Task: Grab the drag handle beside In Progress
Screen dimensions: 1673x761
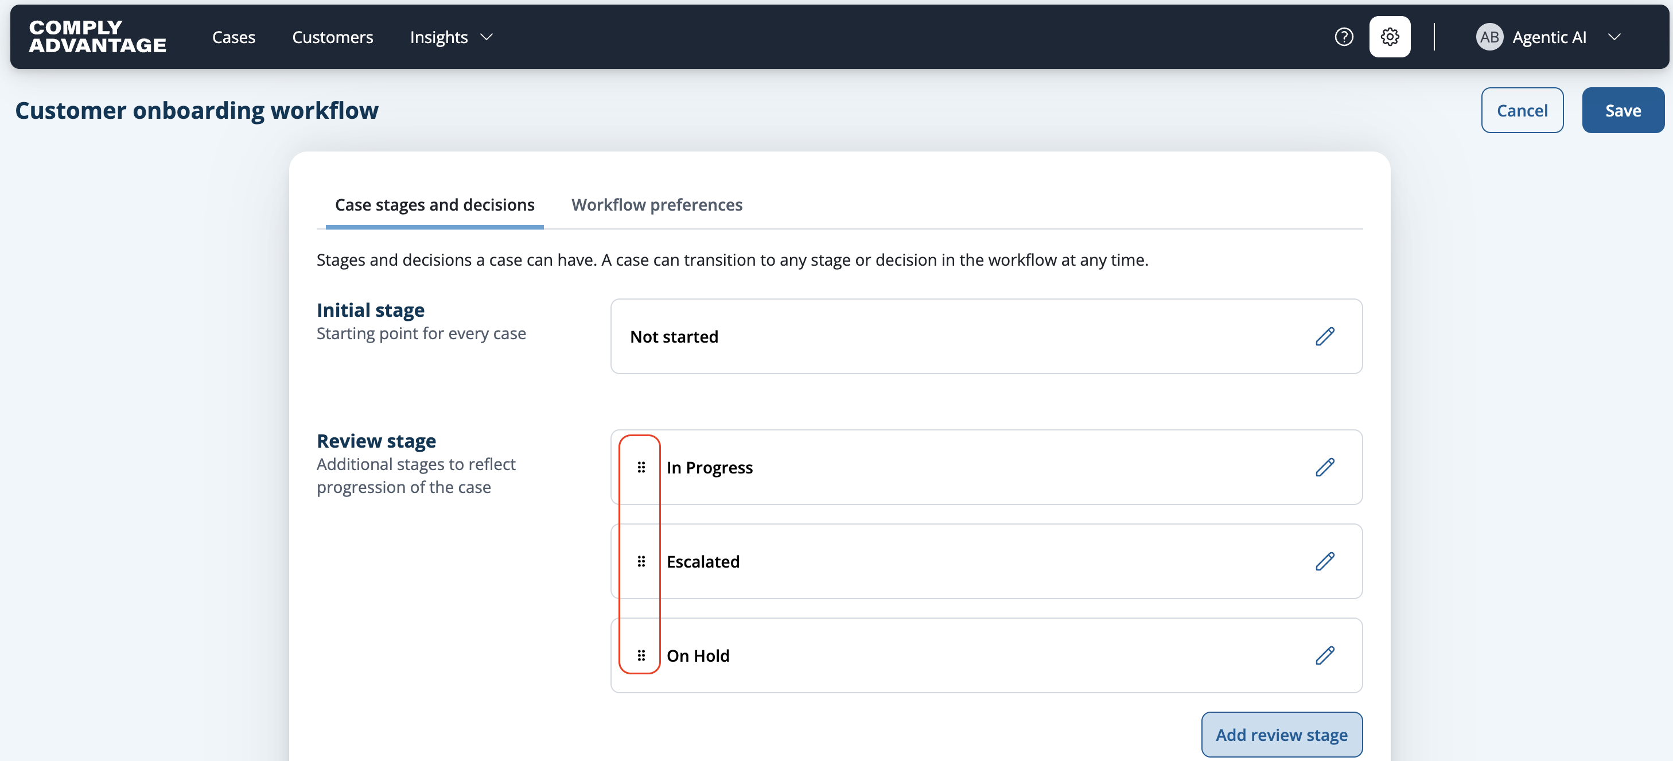Action: (x=641, y=467)
